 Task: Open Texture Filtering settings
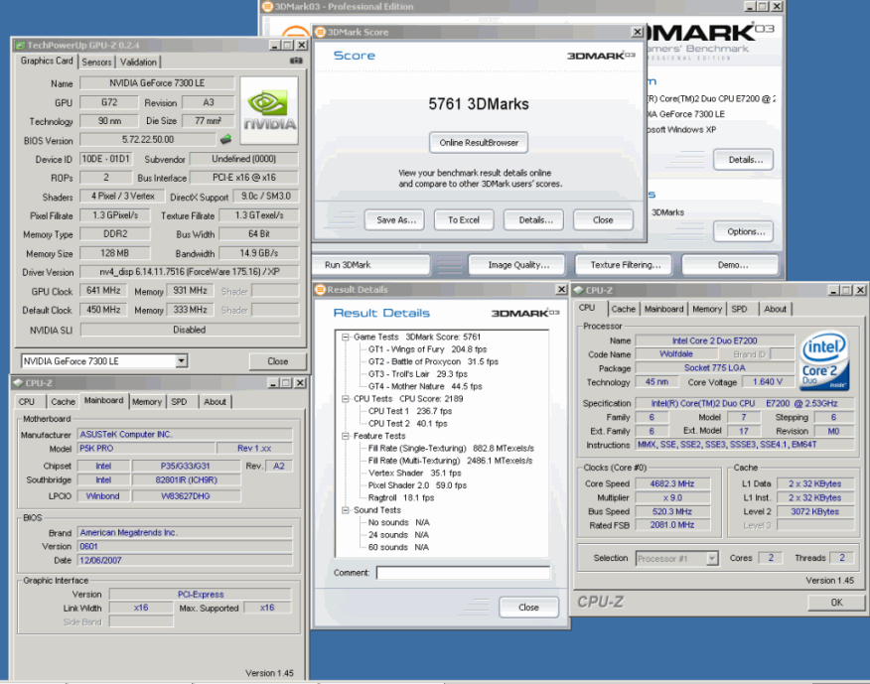(624, 265)
